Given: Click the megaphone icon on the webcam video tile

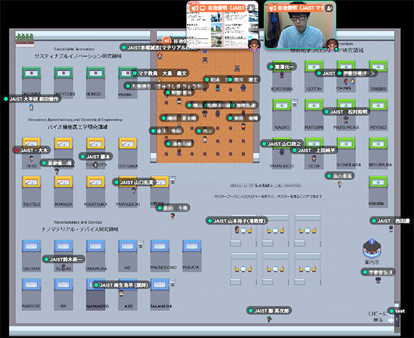Looking at the screenshot, I should coord(272,7).
